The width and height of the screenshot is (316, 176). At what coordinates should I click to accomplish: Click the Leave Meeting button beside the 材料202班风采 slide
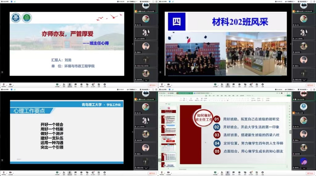pyautogui.click(x=310, y=85)
